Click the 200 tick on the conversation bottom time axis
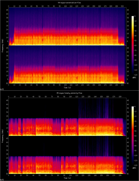Screen dimensions: 139x181 tap(122, 85)
